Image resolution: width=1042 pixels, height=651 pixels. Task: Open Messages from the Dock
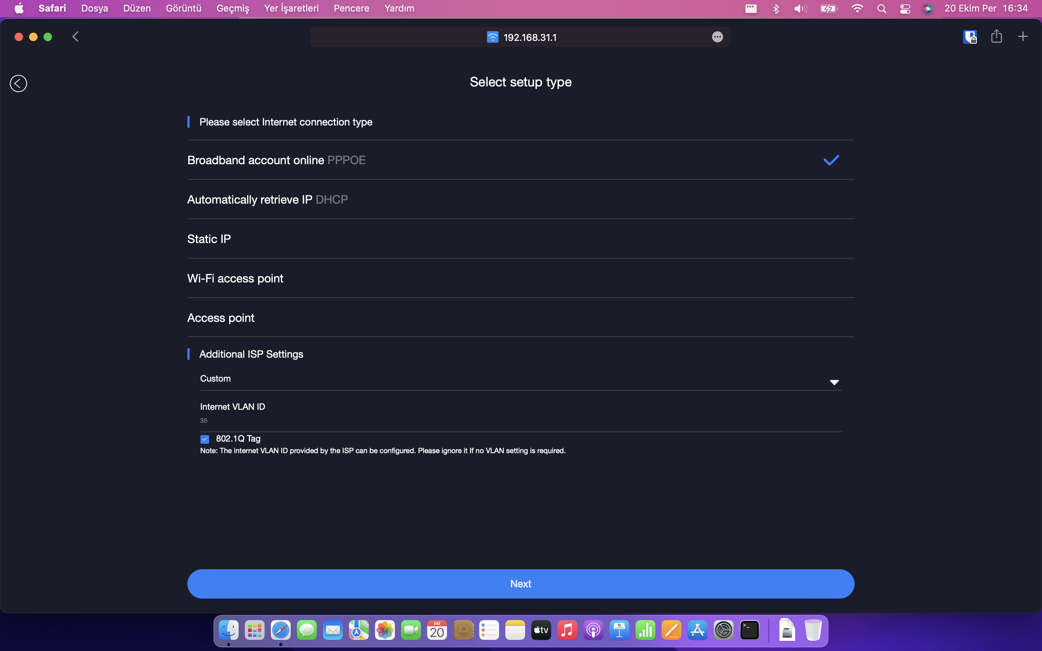(x=306, y=631)
